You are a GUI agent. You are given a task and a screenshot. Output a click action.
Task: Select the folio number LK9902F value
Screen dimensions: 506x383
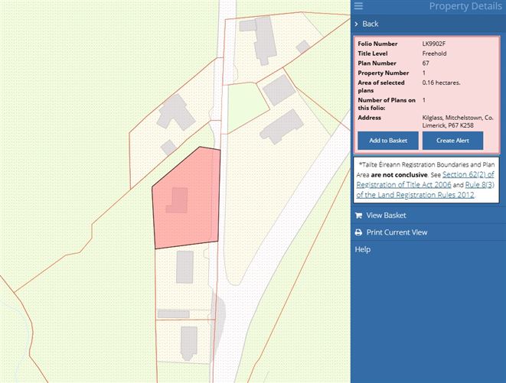tap(435, 44)
